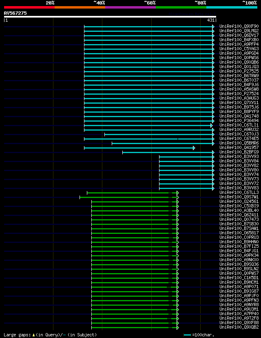Select the UniRef100_C6T4E5 label

click(239, 139)
